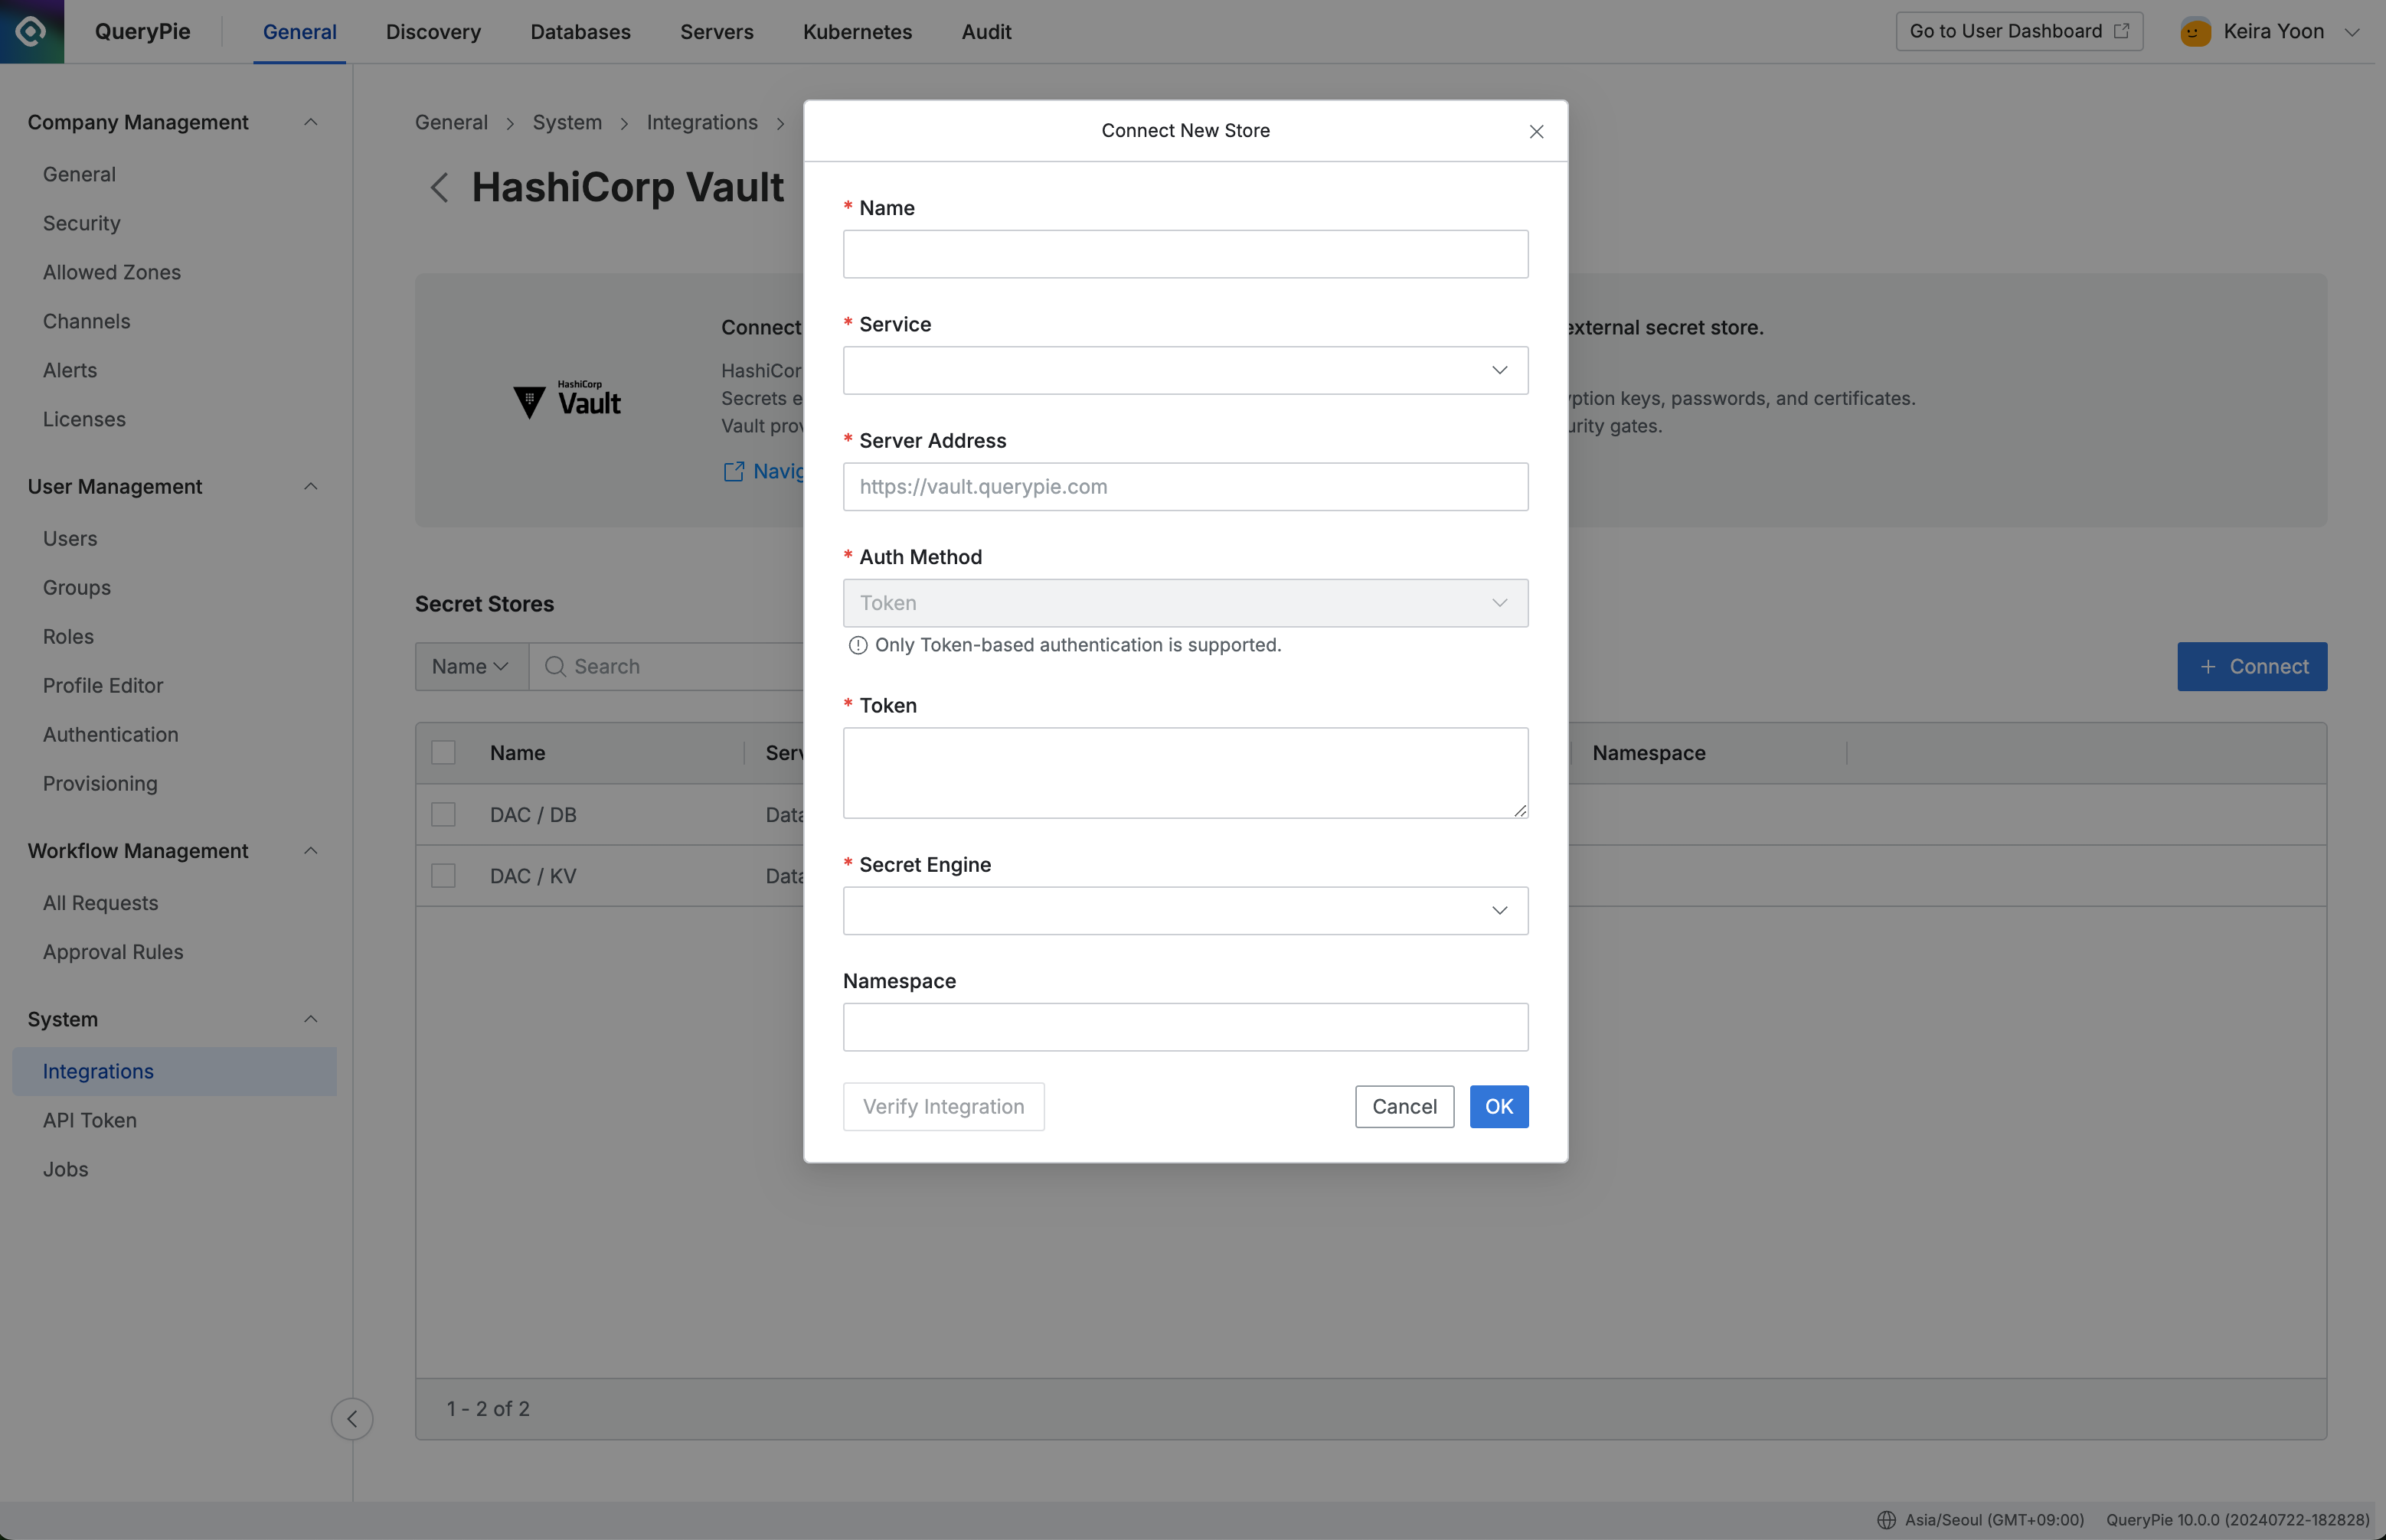Open Channels in the sidebar
2386x1540 pixels.
point(86,321)
